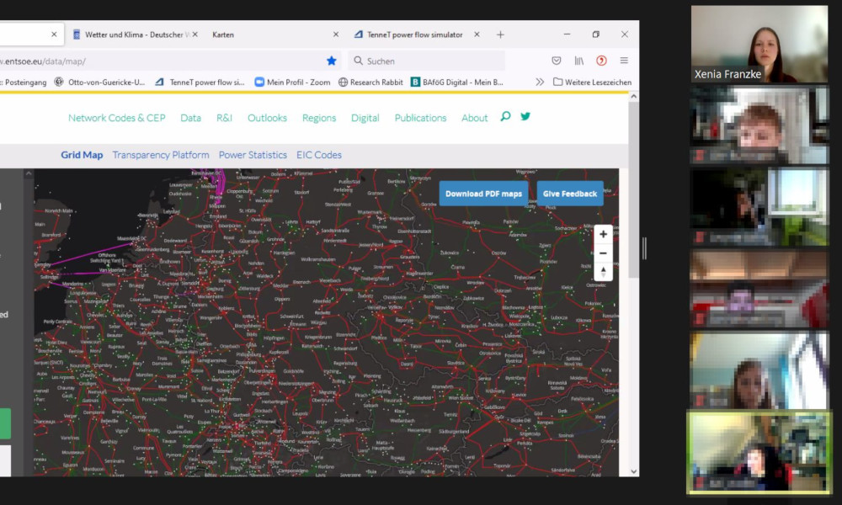
Task: Click the Give Feedback button
Action: tap(570, 194)
